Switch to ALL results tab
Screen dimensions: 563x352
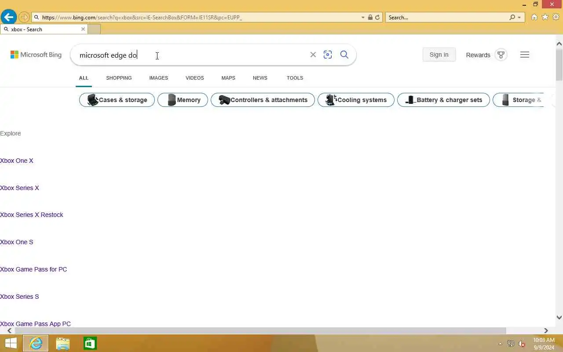tap(84, 78)
